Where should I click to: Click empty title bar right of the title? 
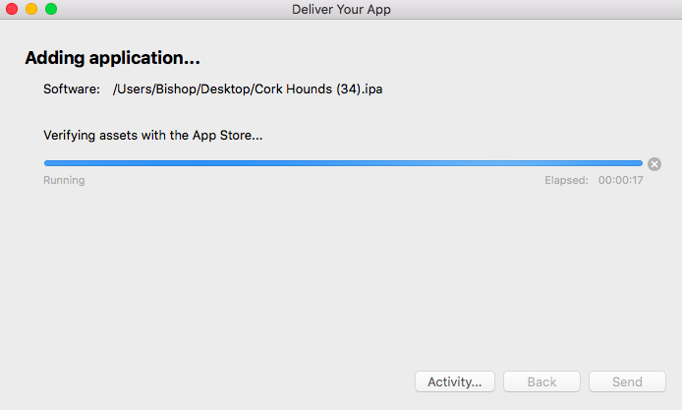click(x=540, y=10)
